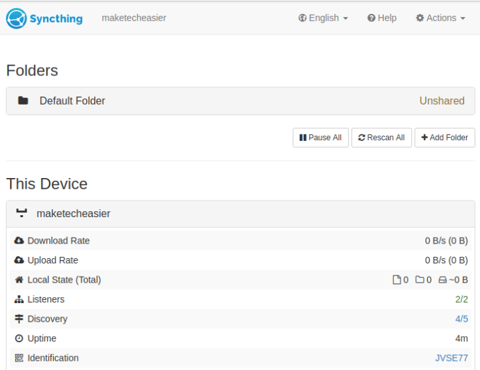The height and width of the screenshot is (370, 480).
Task: Click the gear icon beside Actions
Action: 420,18
